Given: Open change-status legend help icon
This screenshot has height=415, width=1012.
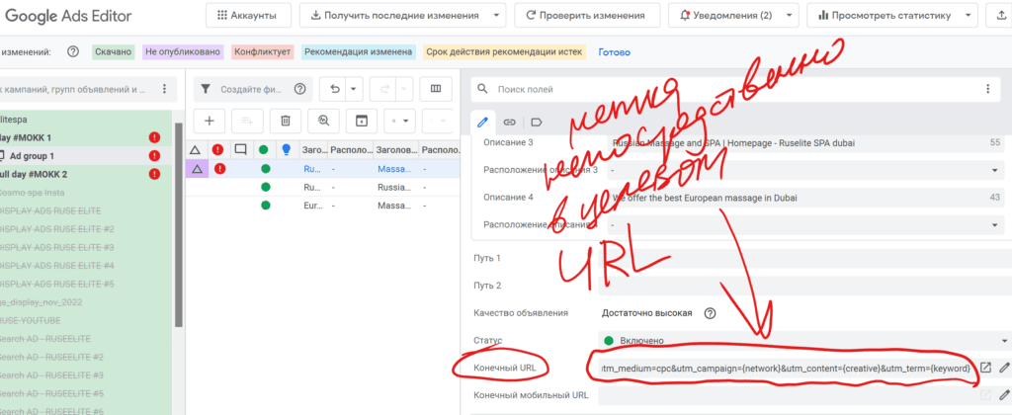Looking at the screenshot, I should tap(73, 52).
